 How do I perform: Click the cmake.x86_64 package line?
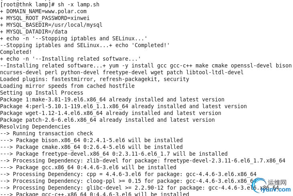[91, 147]
